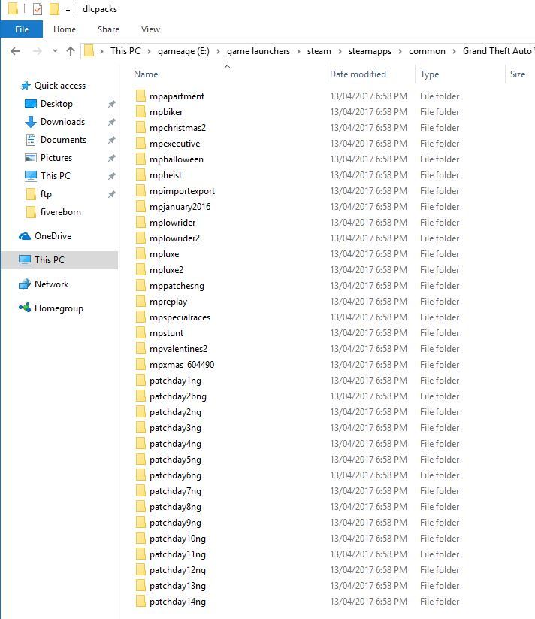Sort by Date modified column header
The height and width of the screenshot is (619, 535).
(x=358, y=74)
